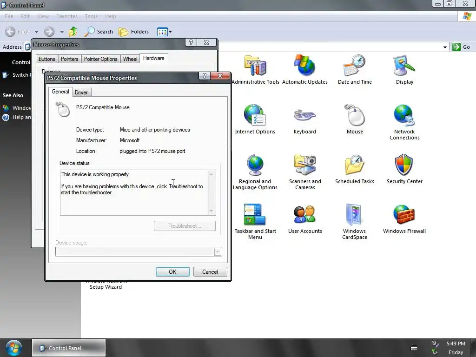Click the Folders toolbar button
Screen dimensions: 476x357
point(133,32)
